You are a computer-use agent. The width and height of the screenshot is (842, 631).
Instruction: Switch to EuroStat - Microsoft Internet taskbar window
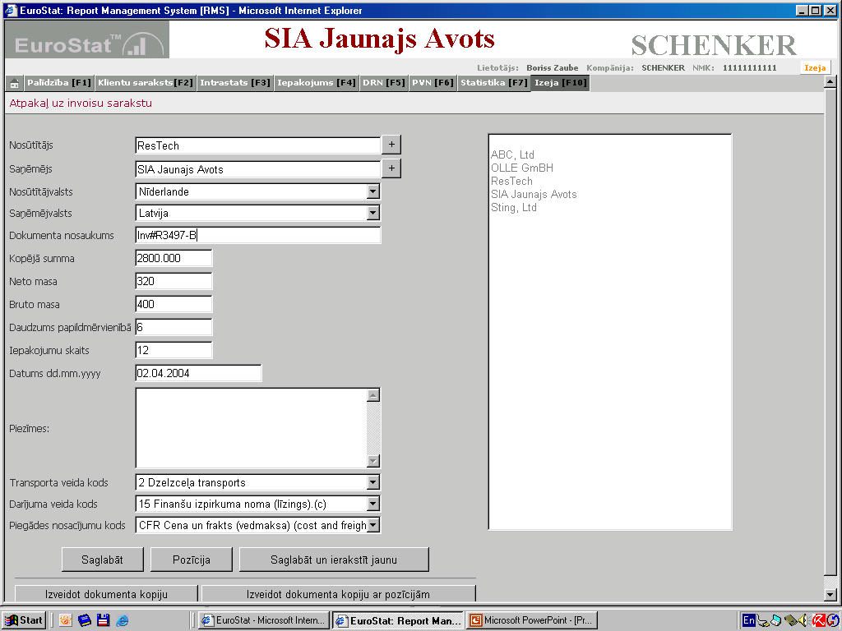[x=264, y=620]
